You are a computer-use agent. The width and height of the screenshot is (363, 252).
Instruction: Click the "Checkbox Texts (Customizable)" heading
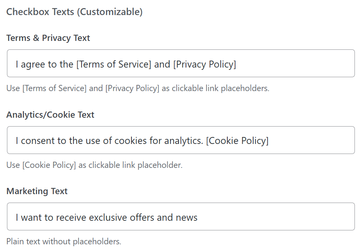tap(75, 12)
